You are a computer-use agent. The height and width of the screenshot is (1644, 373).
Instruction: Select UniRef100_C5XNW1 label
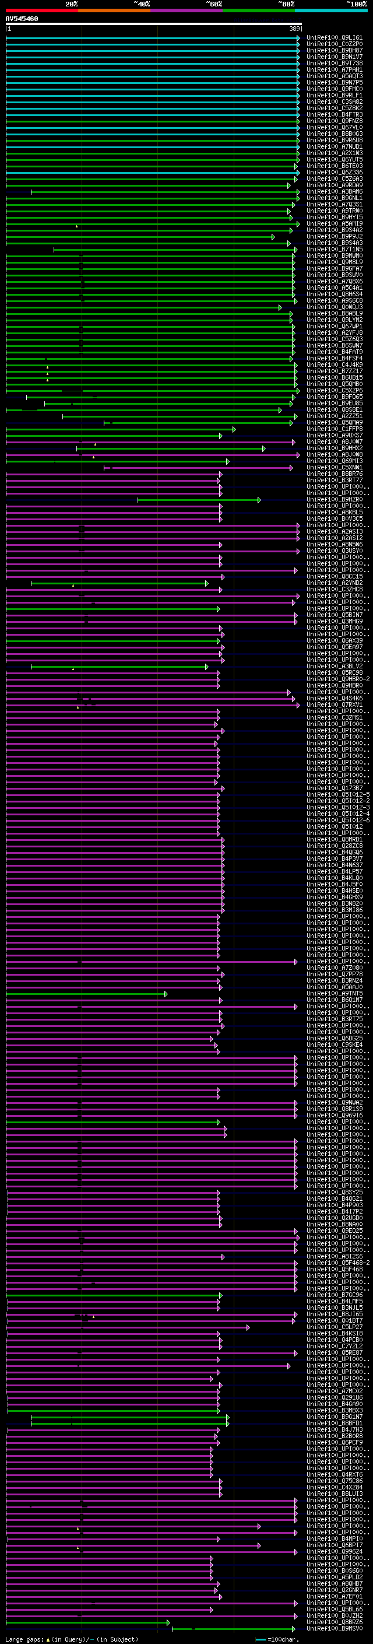[335, 467]
